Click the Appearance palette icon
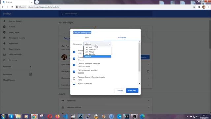The image size is (211, 119). (4, 43)
